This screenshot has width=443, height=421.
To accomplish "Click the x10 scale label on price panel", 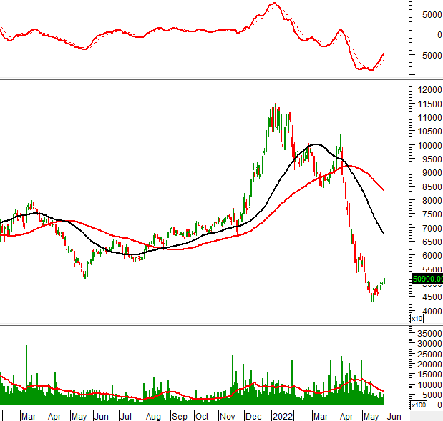I will [x=417, y=318].
